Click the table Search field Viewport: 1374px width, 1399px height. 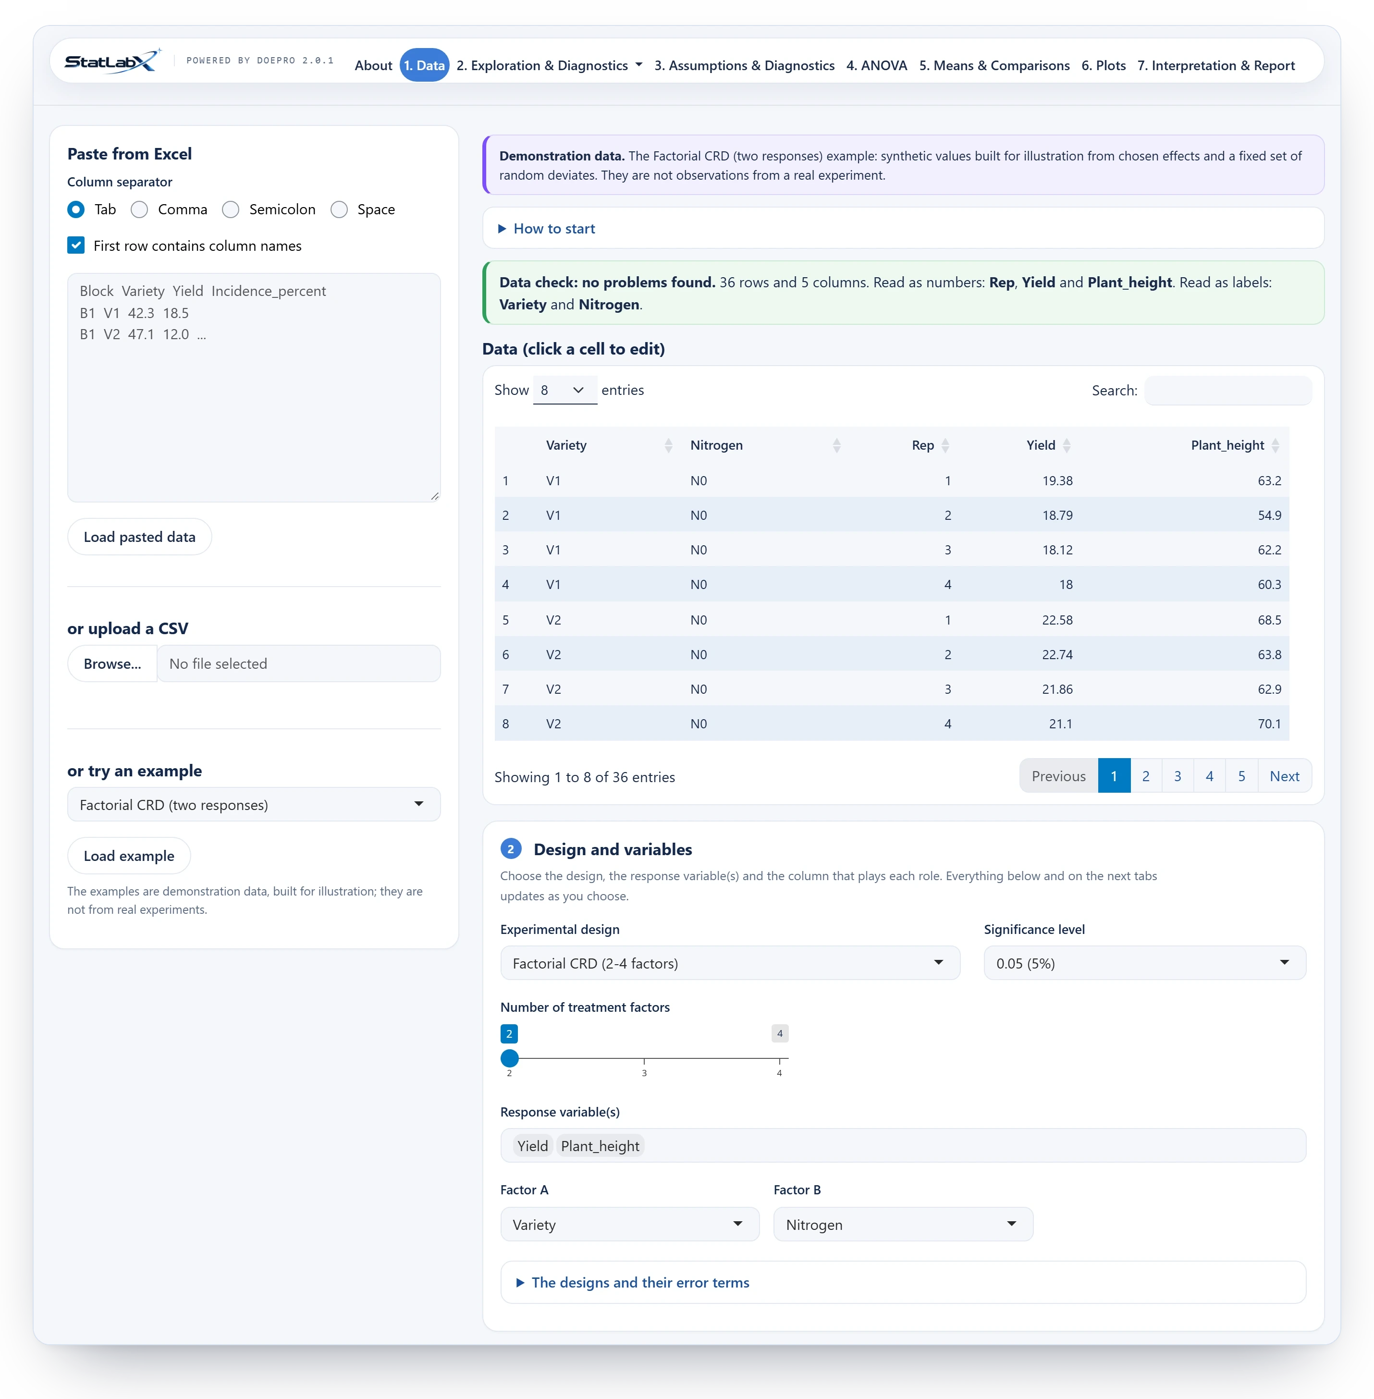pos(1227,390)
